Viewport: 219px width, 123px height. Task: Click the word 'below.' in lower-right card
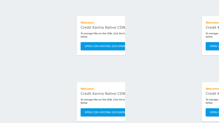[209, 103]
